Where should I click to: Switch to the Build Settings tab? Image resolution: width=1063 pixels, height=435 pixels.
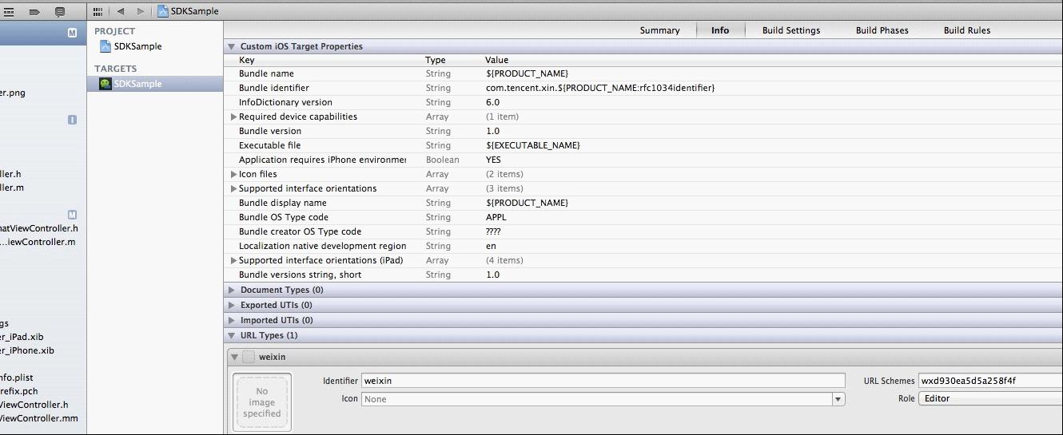pyautogui.click(x=791, y=30)
